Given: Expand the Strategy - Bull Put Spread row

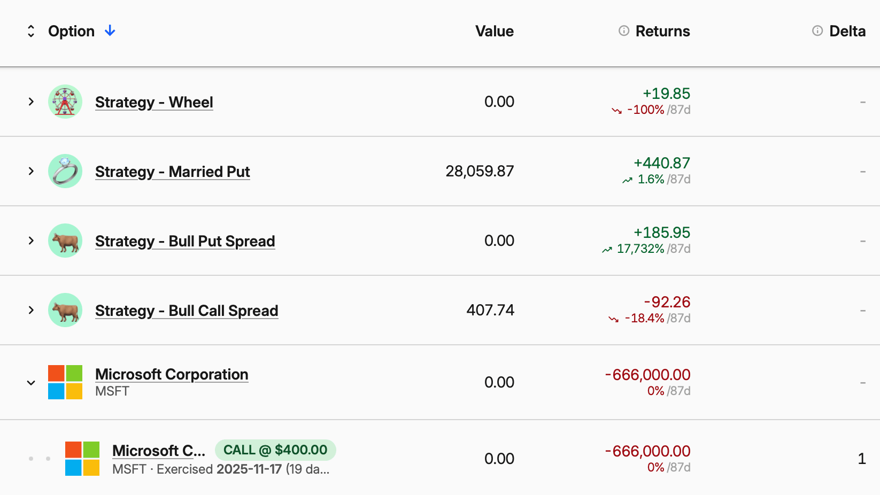Looking at the screenshot, I should point(30,241).
